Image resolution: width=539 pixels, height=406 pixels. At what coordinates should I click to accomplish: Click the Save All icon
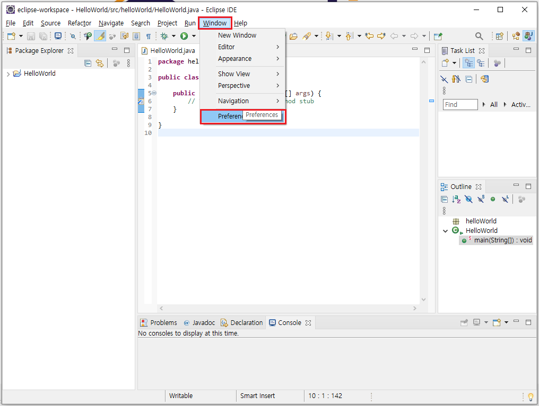[43, 36]
